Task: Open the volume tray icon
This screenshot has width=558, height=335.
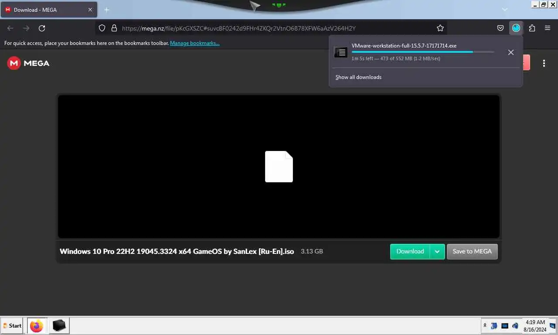Action: tap(515, 326)
